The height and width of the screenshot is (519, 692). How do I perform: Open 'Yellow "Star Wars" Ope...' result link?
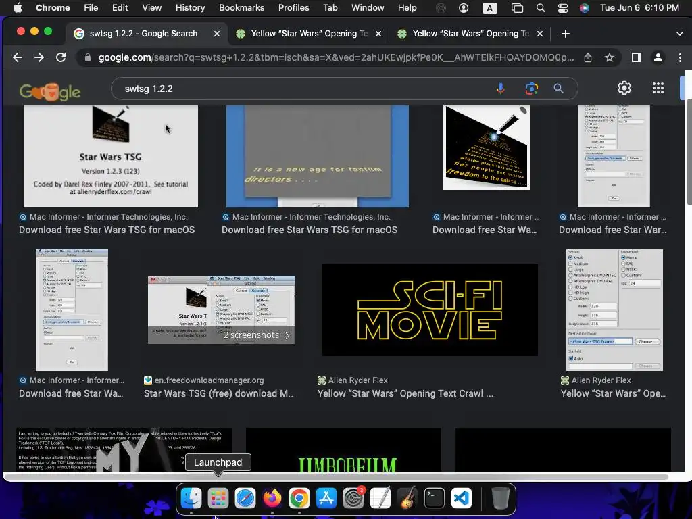pos(613,393)
